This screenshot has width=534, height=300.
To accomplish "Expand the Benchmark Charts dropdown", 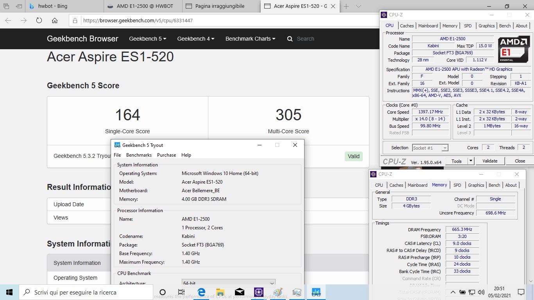I will [x=251, y=39].
